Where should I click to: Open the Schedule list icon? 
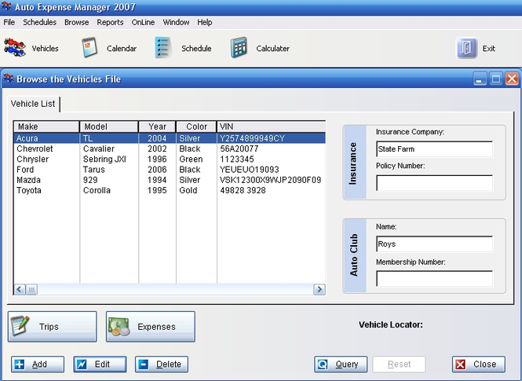pos(163,48)
